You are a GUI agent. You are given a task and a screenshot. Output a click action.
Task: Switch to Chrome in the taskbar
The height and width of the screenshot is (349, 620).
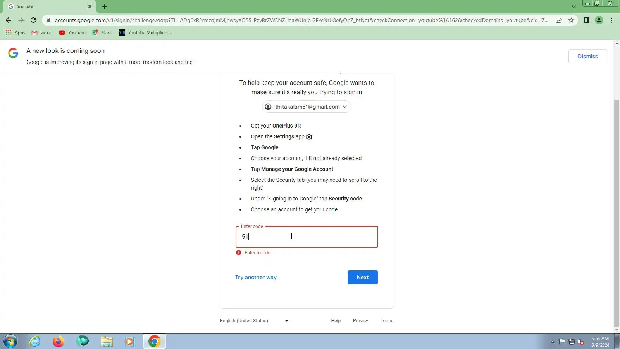pyautogui.click(x=154, y=342)
